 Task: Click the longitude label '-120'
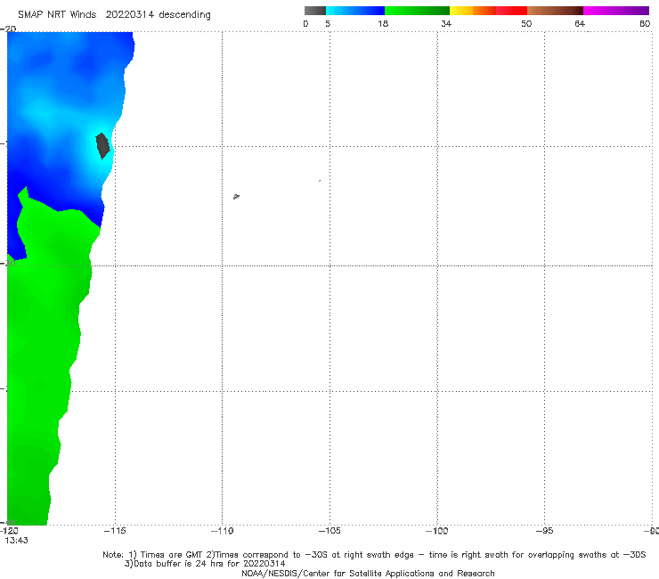point(9,531)
